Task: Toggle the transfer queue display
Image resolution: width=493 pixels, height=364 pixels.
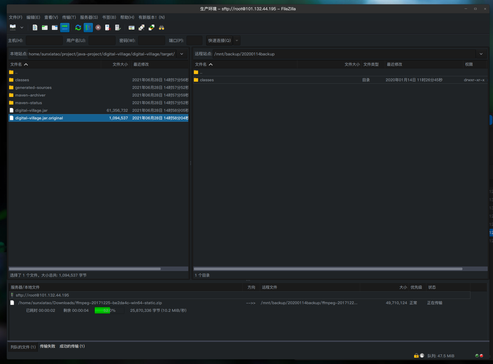Action: 65,28
